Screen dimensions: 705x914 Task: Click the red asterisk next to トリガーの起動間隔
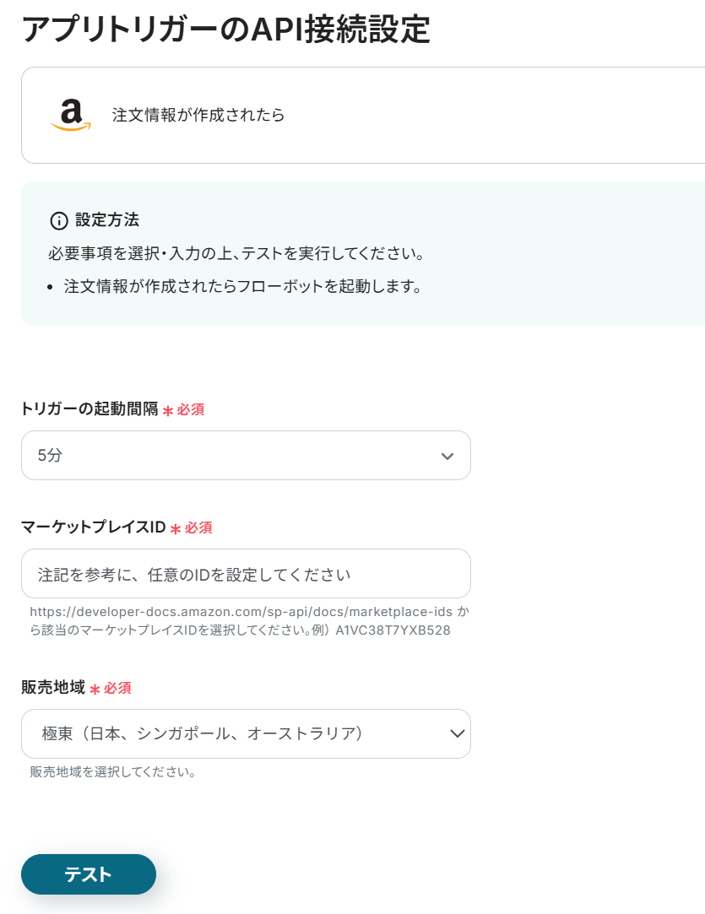click(167, 411)
